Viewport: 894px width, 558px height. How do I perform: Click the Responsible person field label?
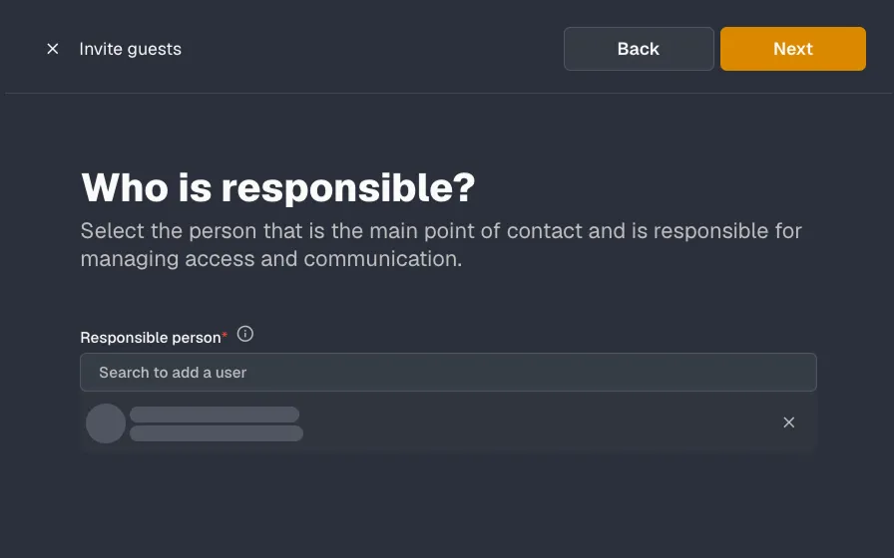click(x=151, y=338)
